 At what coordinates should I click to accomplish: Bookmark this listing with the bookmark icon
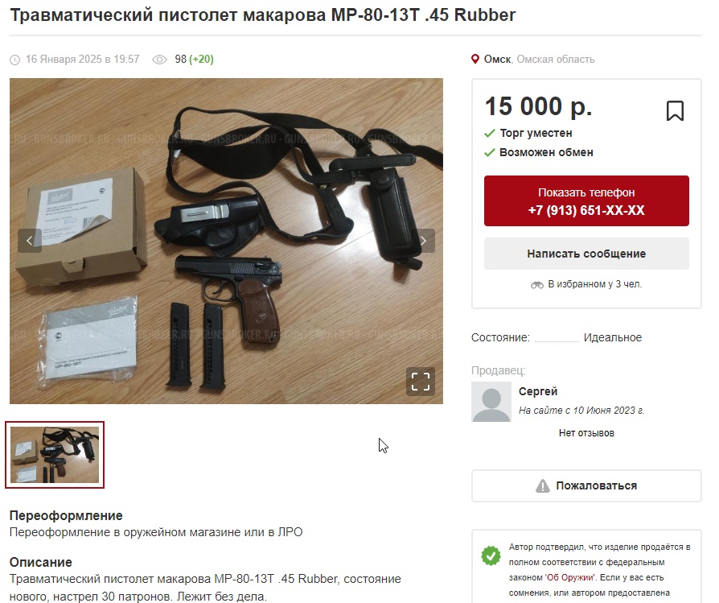[x=675, y=111]
